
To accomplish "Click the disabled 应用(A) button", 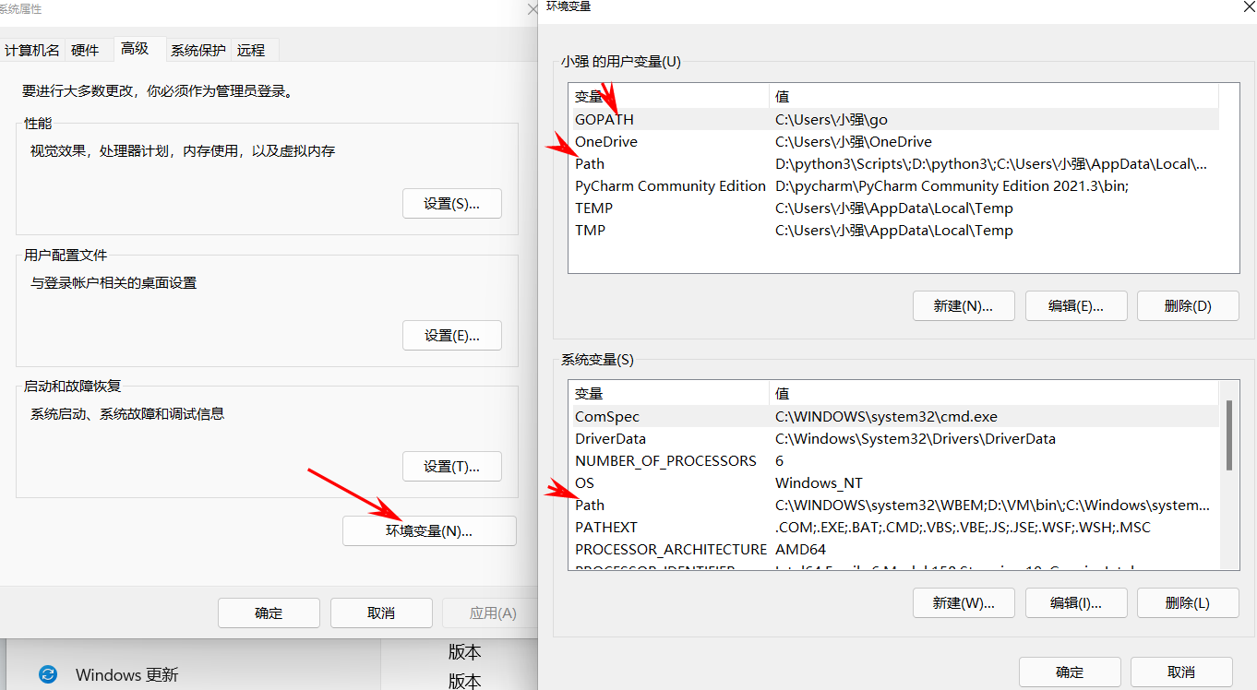I will tap(490, 613).
